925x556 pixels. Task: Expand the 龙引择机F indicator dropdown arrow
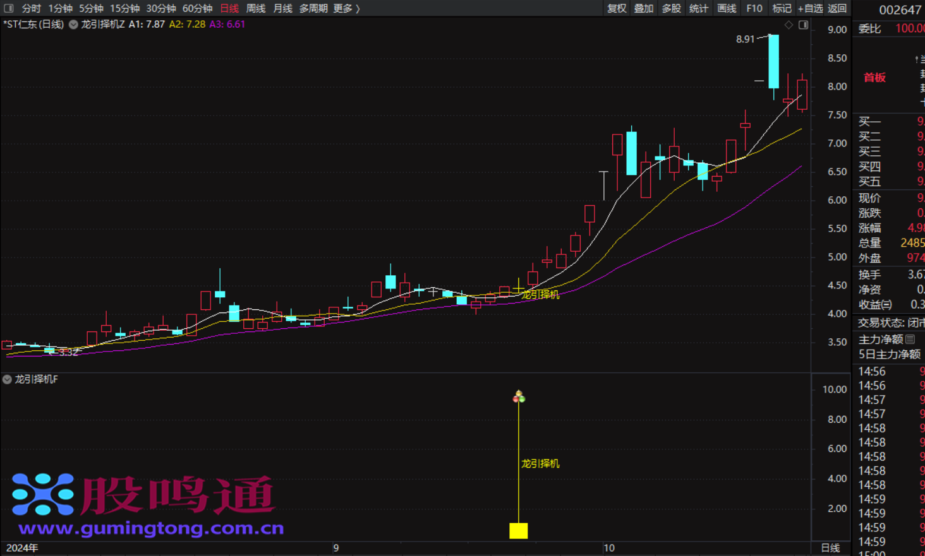7,379
